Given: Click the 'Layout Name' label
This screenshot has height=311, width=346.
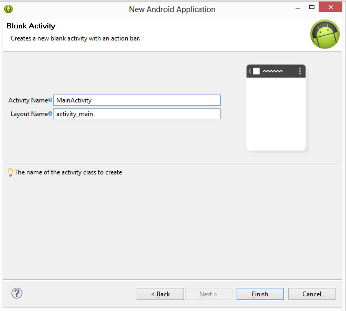Looking at the screenshot, I should pyautogui.click(x=29, y=114).
